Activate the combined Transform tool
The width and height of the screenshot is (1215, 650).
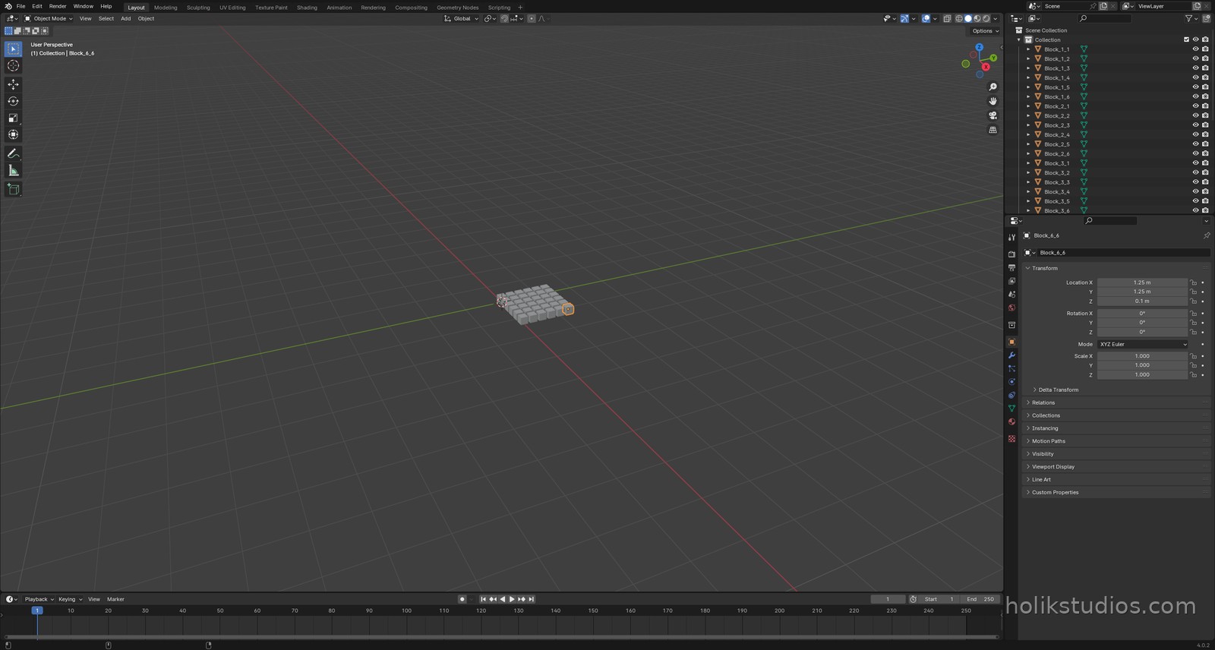click(x=13, y=134)
